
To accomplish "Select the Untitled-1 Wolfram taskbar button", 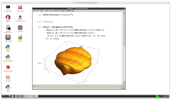I will pos(30,96).
